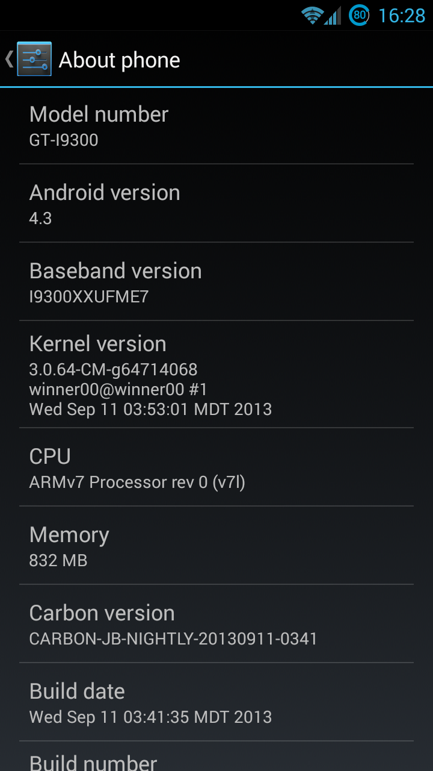The width and height of the screenshot is (433, 771).
Task: Tap the Build number item
Action: click(x=216, y=757)
